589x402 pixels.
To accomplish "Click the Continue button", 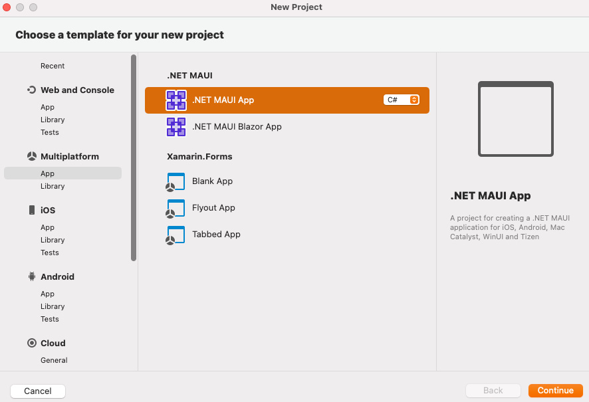I will [x=556, y=391].
